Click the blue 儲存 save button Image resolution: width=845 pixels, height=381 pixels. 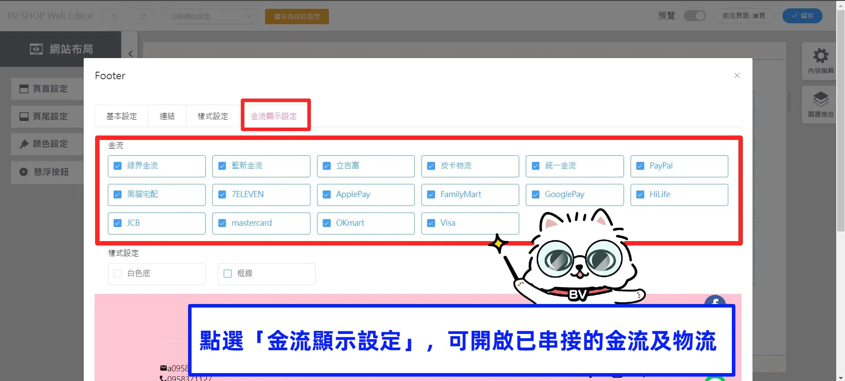[802, 16]
